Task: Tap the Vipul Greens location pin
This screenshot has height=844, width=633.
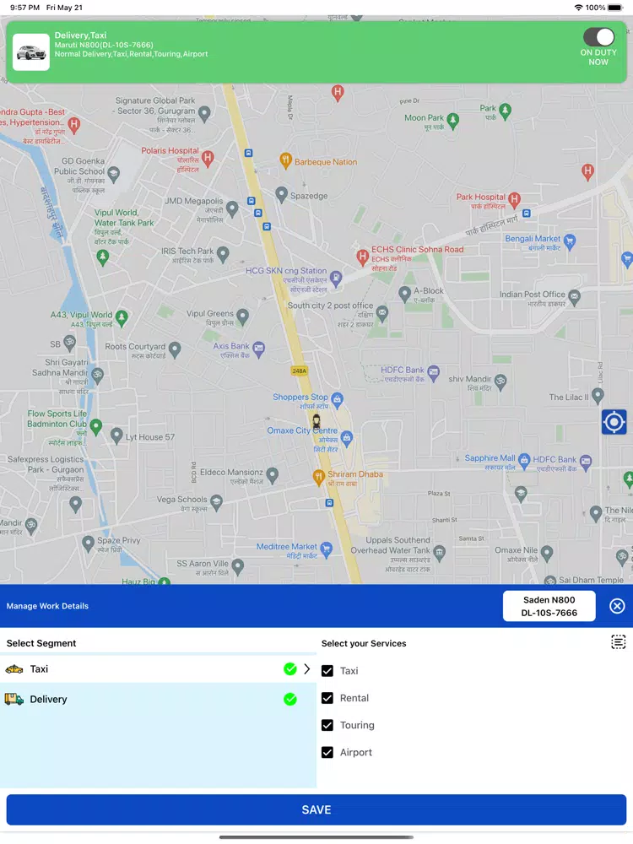Action: tap(243, 316)
